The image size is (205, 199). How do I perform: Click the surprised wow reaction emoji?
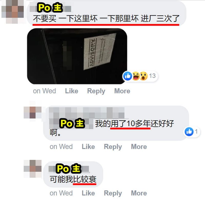point(144,76)
